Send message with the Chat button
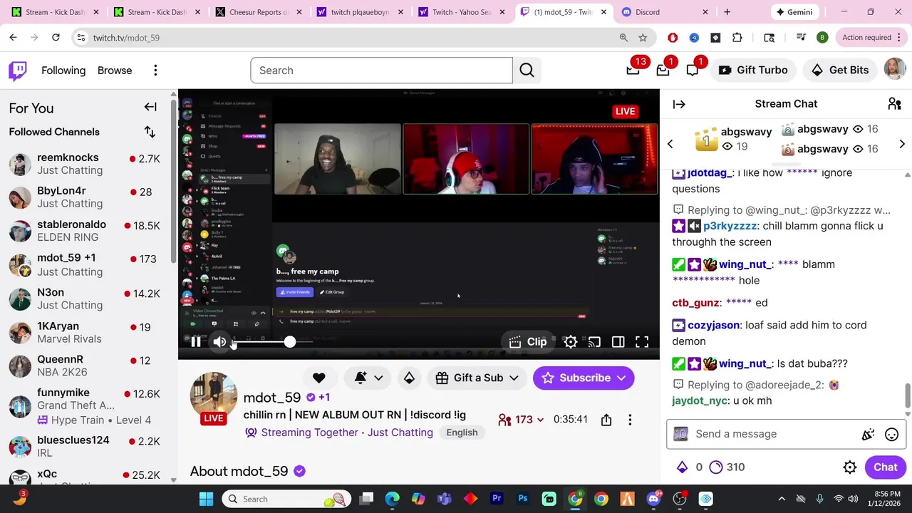Viewport: 912px width, 513px height. (x=885, y=467)
